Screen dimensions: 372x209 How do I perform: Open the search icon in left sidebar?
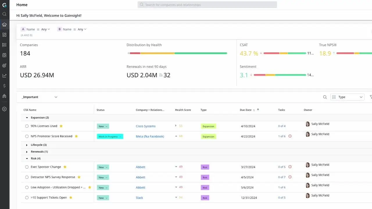click(x=4, y=14)
